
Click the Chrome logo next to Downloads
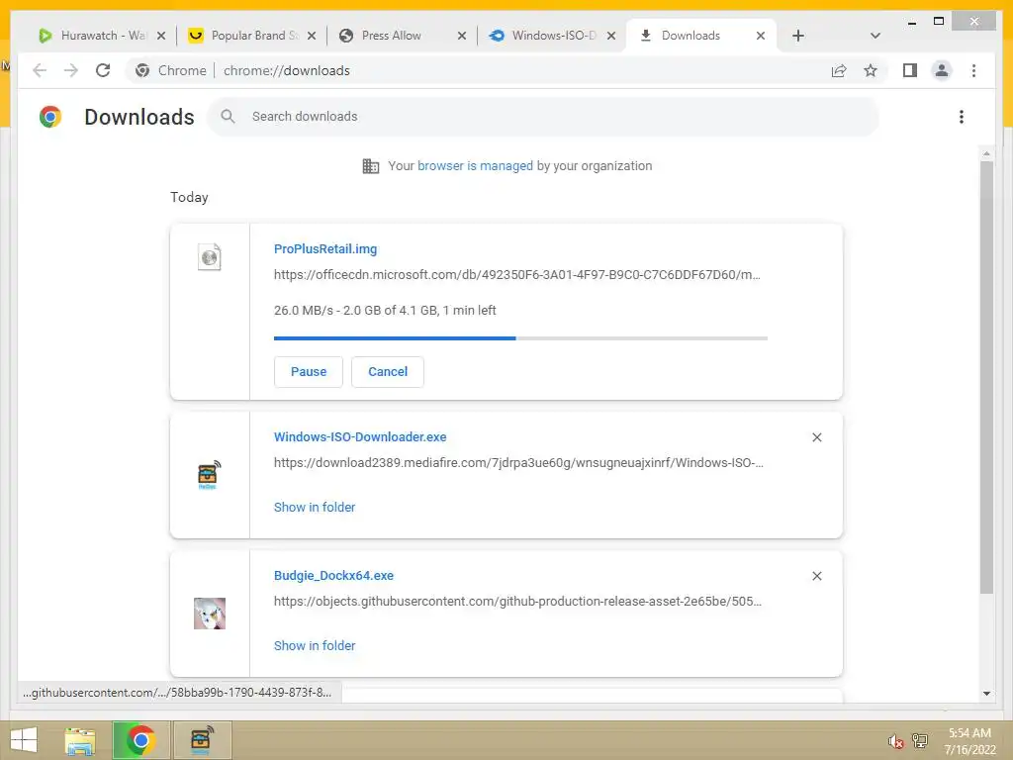(x=50, y=117)
